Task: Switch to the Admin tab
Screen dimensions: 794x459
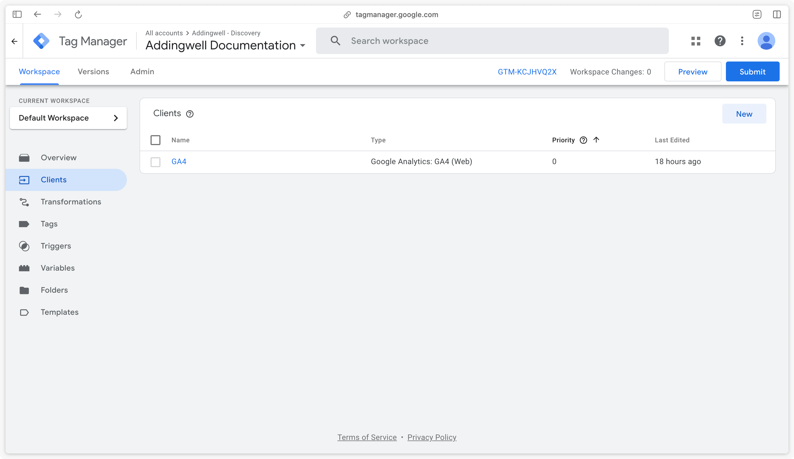Action: click(x=142, y=71)
